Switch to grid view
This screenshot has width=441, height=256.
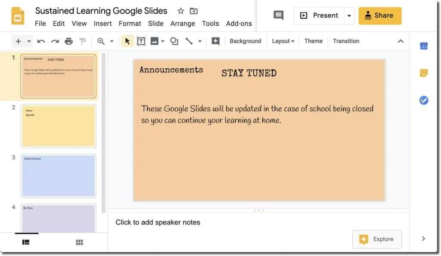coord(79,242)
